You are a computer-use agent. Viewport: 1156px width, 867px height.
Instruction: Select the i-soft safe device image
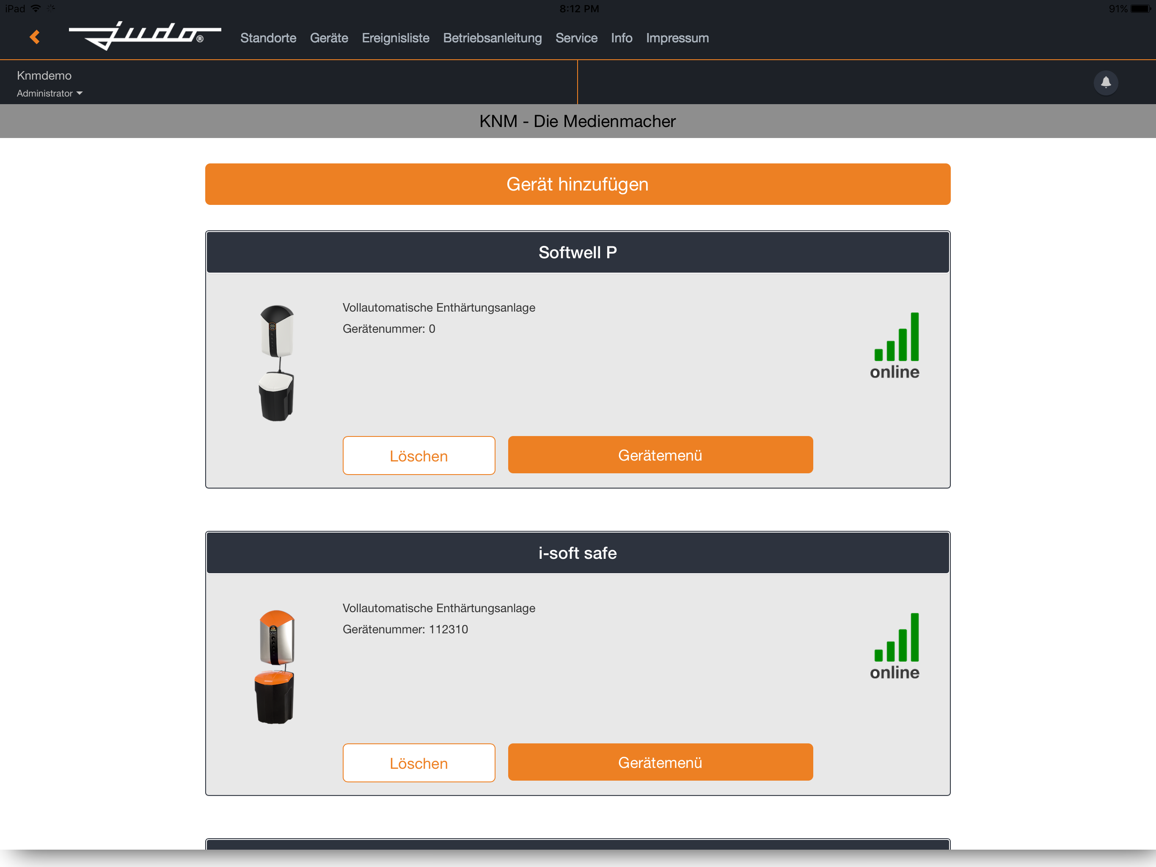(x=275, y=667)
